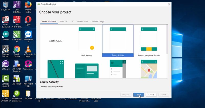Click the Finish button

(x=164, y=95)
